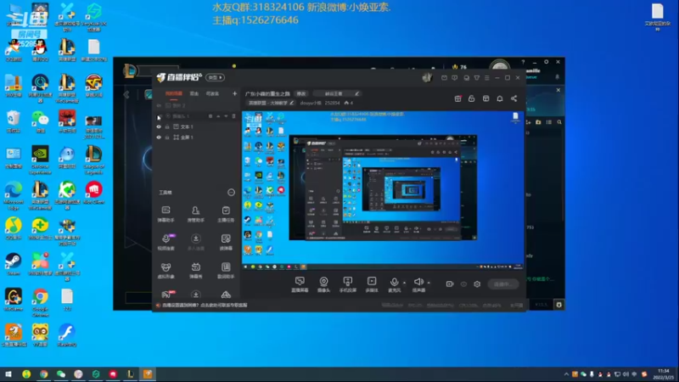Open the hamburger menu in title bar

tap(487, 78)
